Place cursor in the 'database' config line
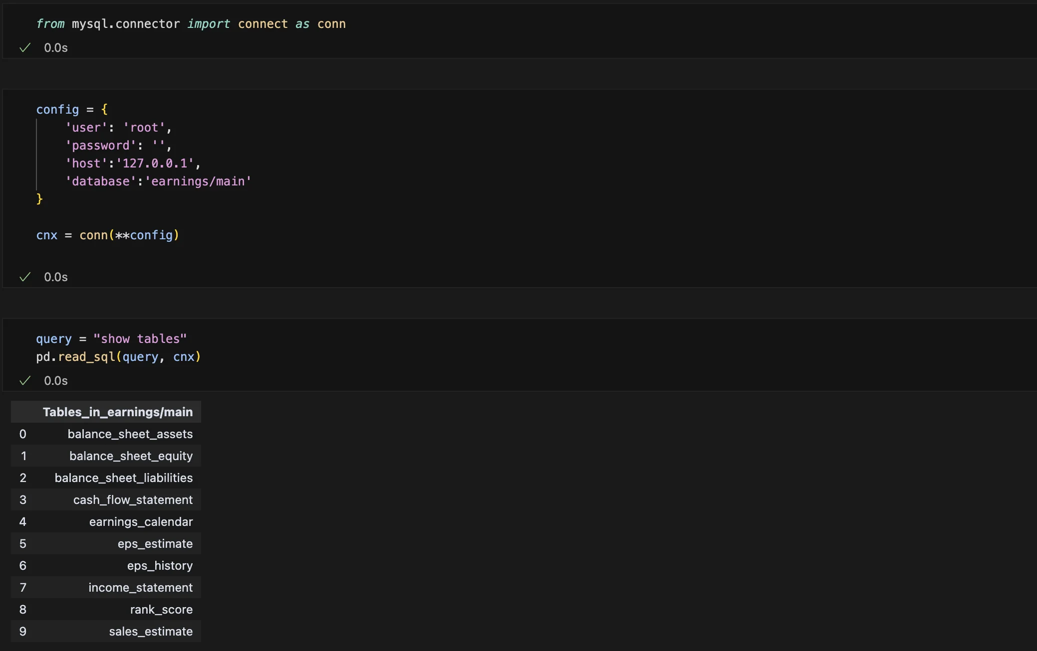The image size is (1037, 651). pyautogui.click(x=159, y=181)
